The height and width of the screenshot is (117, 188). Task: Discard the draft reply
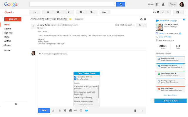pos(135,111)
